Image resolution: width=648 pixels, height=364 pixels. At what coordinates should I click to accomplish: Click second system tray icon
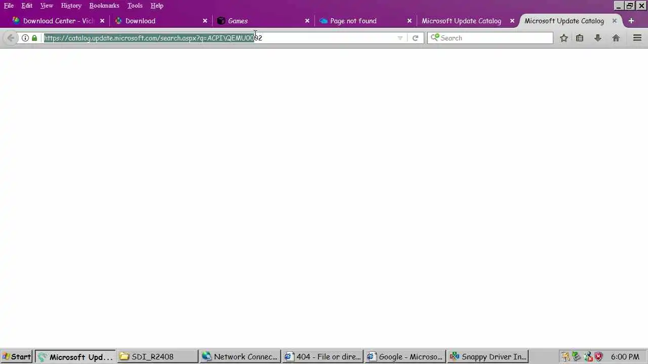576,356
